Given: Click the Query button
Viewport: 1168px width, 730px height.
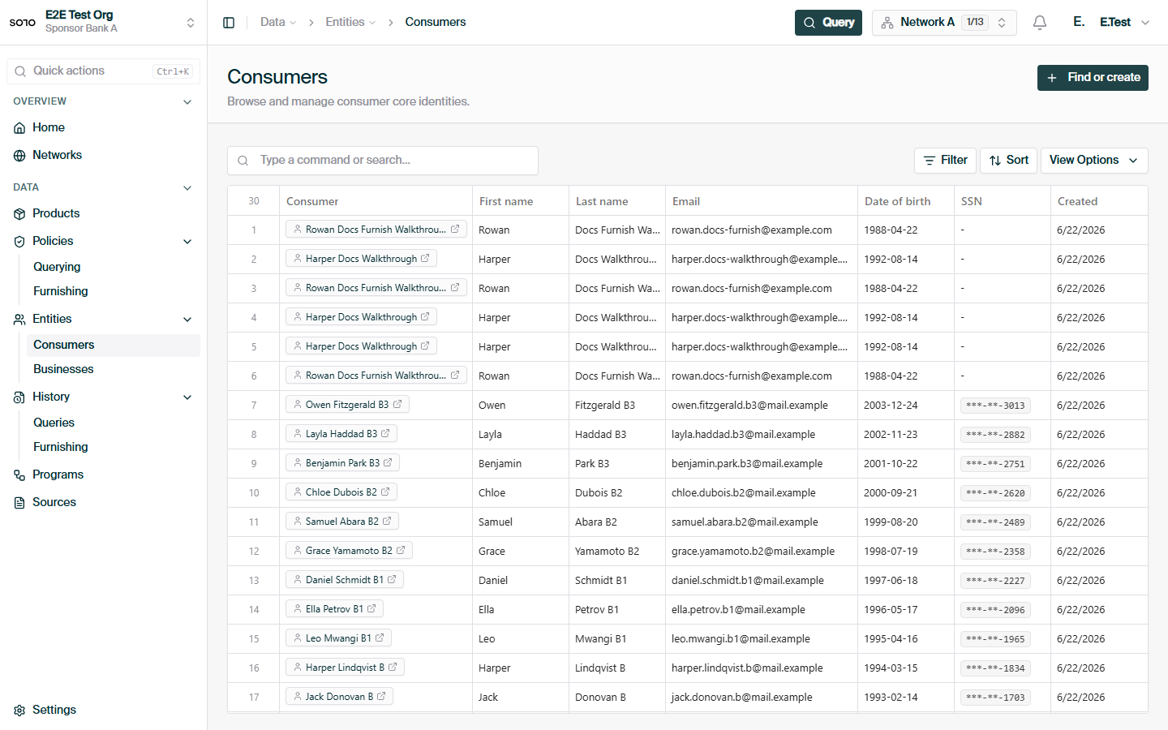Looking at the screenshot, I should (x=828, y=23).
